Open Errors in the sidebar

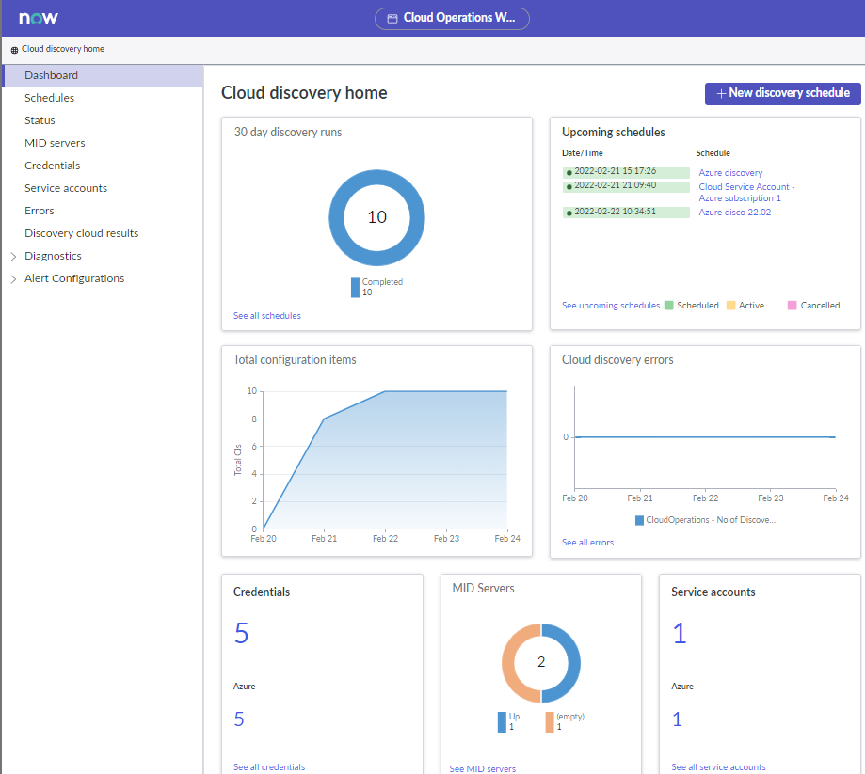[40, 211]
